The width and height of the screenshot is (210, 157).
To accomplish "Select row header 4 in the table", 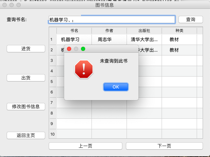I will pos(53,71).
